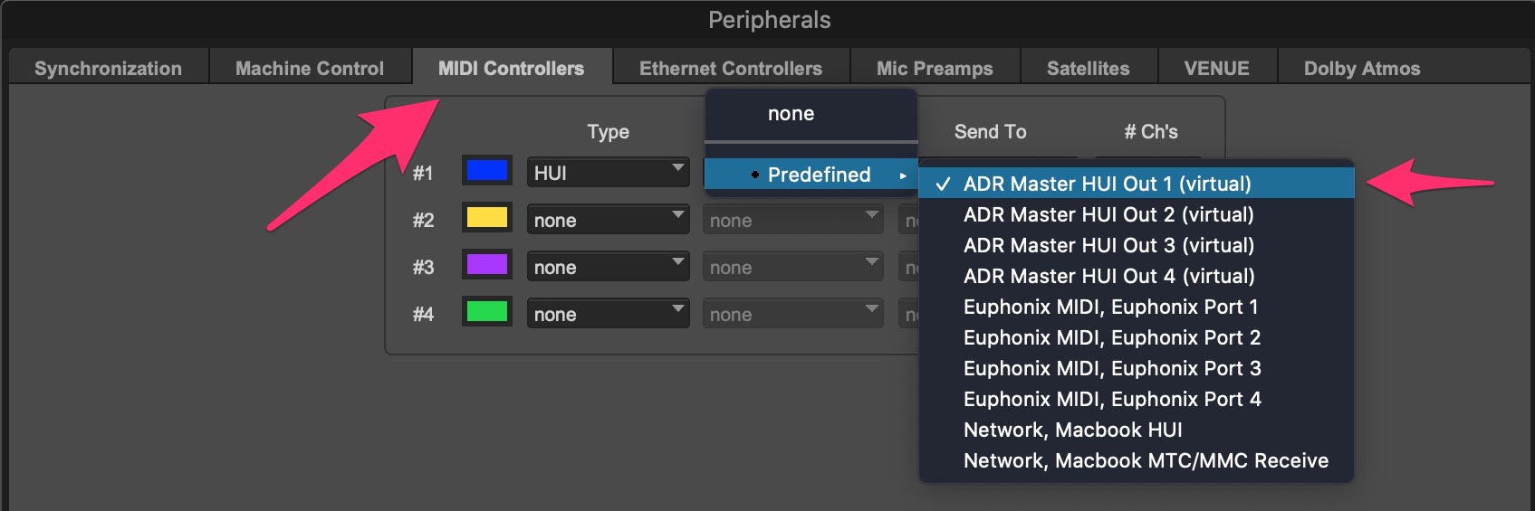Open the Machine Control tab
Image resolution: width=1535 pixels, height=511 pixels.
pyautogui.click(x=310, y=68)
